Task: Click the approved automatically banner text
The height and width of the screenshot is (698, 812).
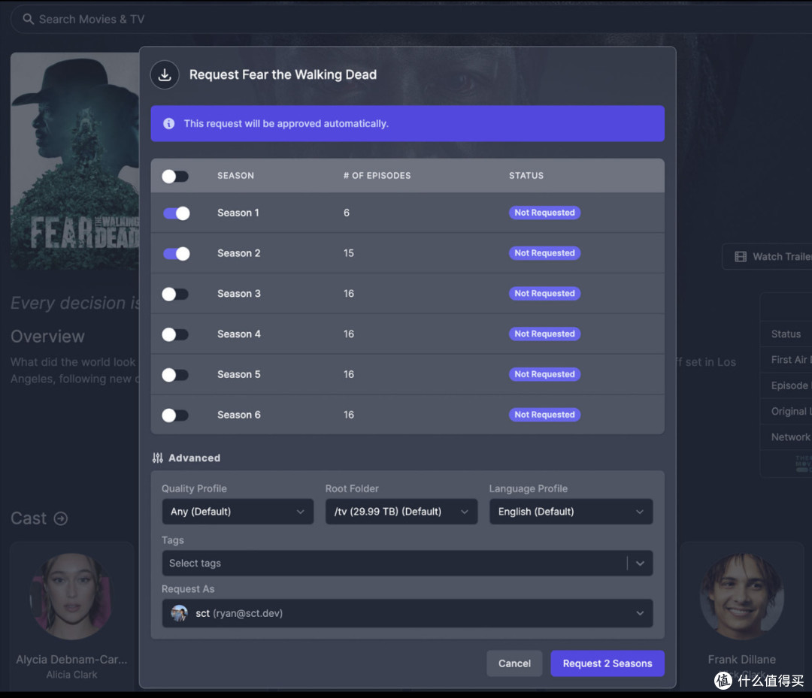Action: (x=286, y=124)
